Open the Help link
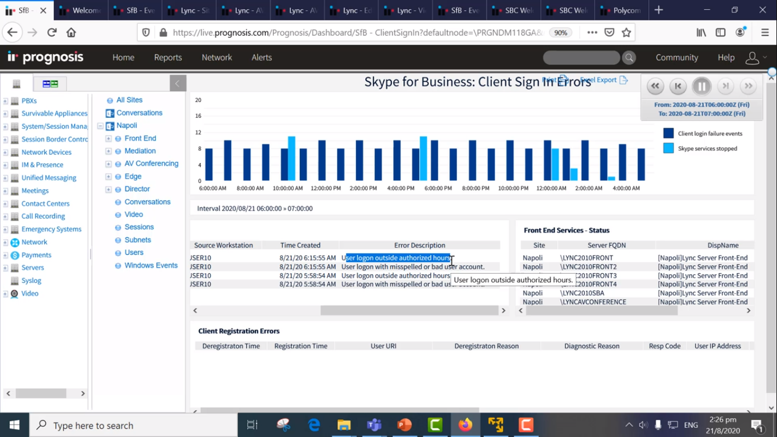The height and width of the screenshot is (437, 777). point(726,57)
